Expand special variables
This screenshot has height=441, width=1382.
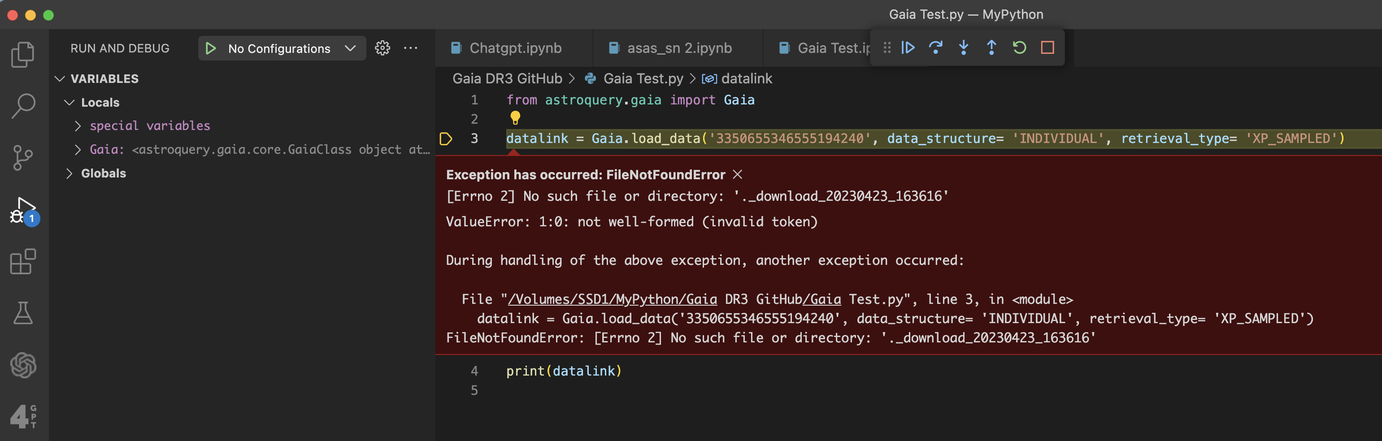pyautogui.click(x=78, y=126)
